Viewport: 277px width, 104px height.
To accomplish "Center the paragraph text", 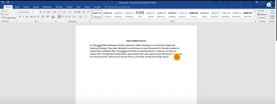I will click(62, 17).
